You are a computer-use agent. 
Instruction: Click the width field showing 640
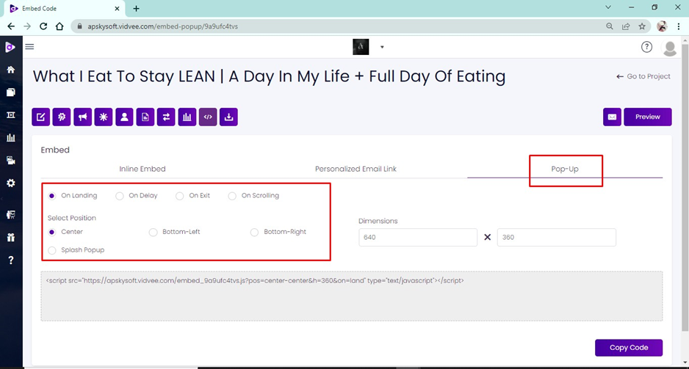pyautogui.click(x=418, y=238)
